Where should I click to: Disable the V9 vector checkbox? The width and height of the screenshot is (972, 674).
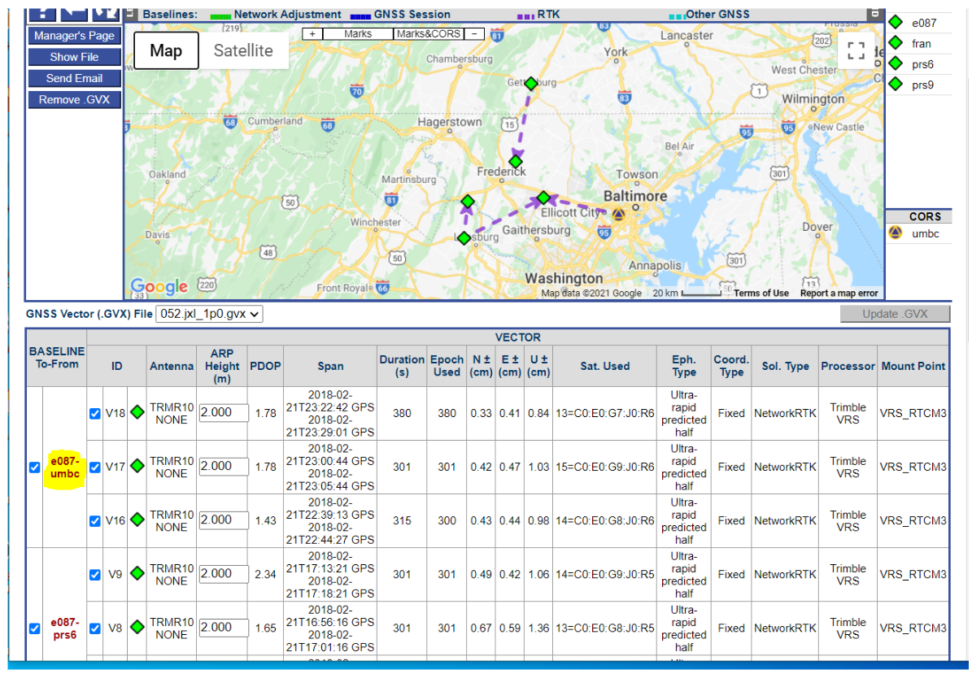click(95, 575)
